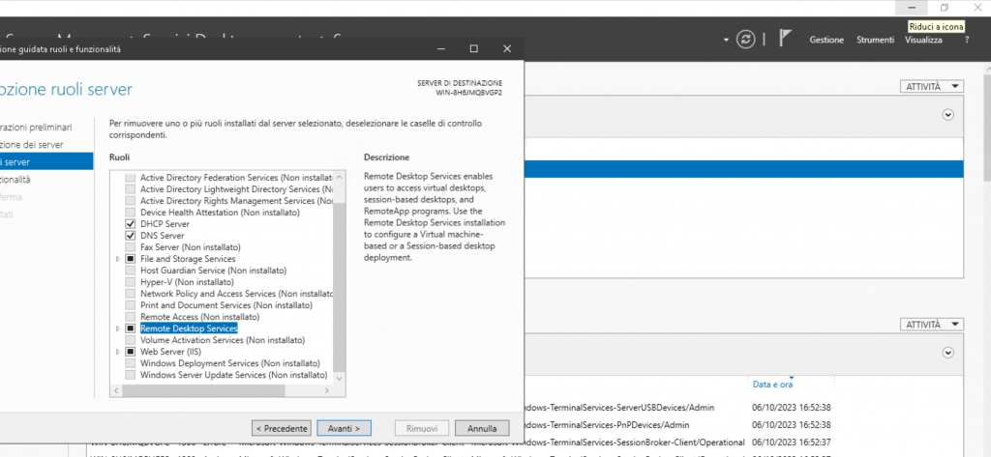991x457 pixels.
Task: Uncheck the DNS Server role checkbox
Action: 131,236
